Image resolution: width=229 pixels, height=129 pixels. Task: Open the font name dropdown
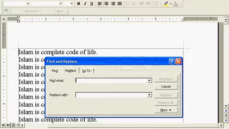point(60,4)
